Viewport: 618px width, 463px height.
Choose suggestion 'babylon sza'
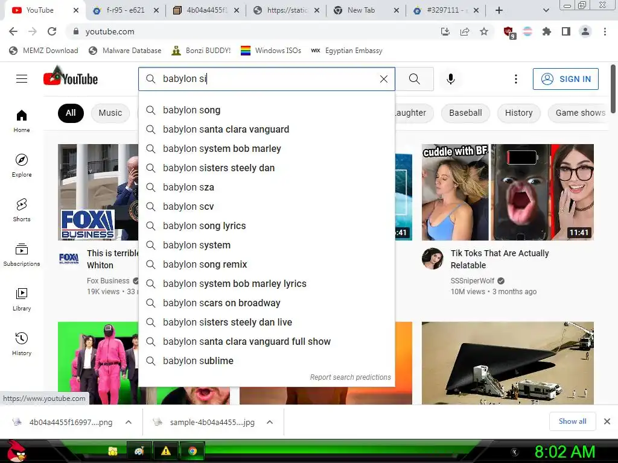pyautogui.click(x=267, y=187)
